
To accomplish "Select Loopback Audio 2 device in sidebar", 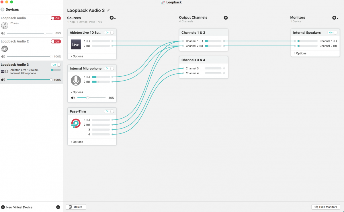I will click(x=31, y=49).
